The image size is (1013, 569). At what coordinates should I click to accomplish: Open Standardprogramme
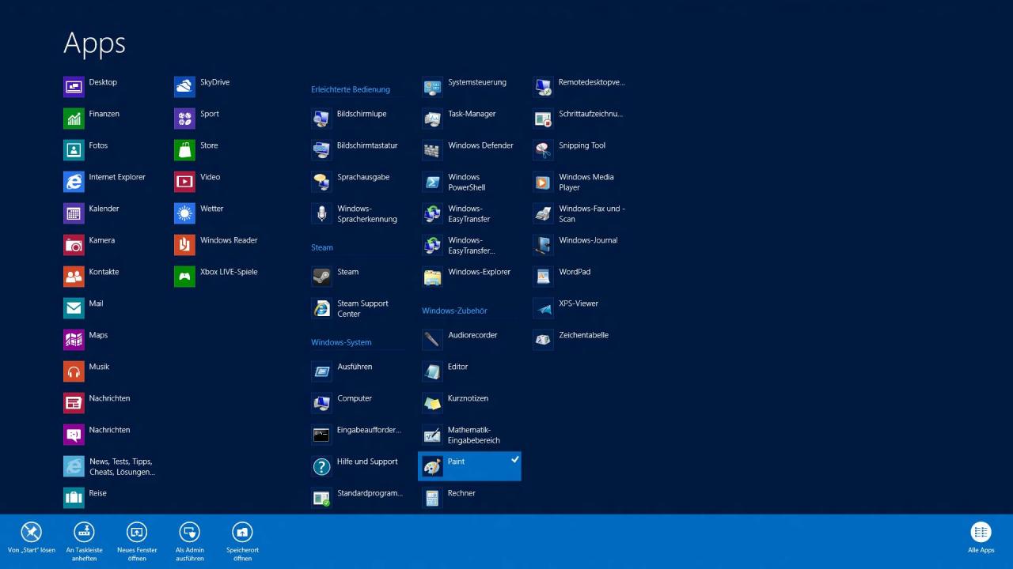coord(359,498)
